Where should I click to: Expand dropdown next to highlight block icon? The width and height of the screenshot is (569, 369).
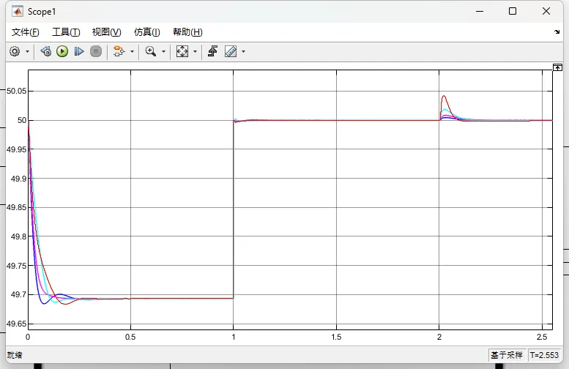click(x=132, y=51)
